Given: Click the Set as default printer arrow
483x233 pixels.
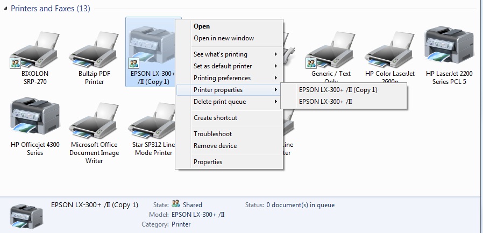Looking at the screenshot, I should coord(276,66).
